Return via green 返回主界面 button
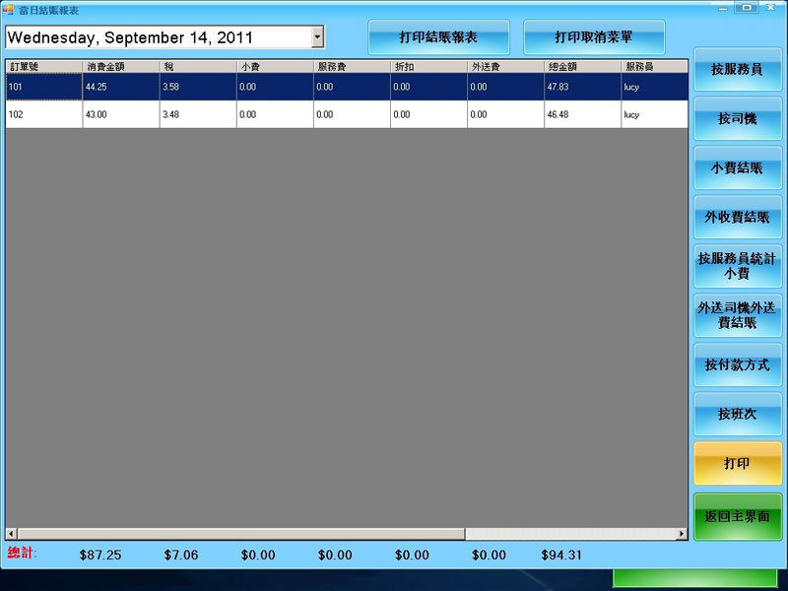788x591 pixels. coord(738,516)
